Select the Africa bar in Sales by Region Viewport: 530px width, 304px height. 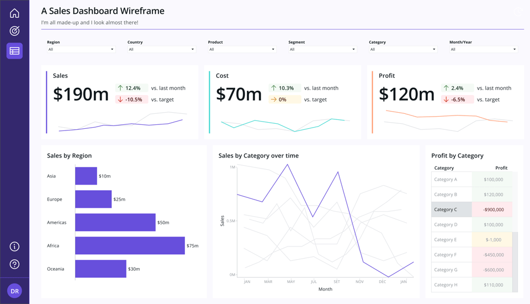130,245
